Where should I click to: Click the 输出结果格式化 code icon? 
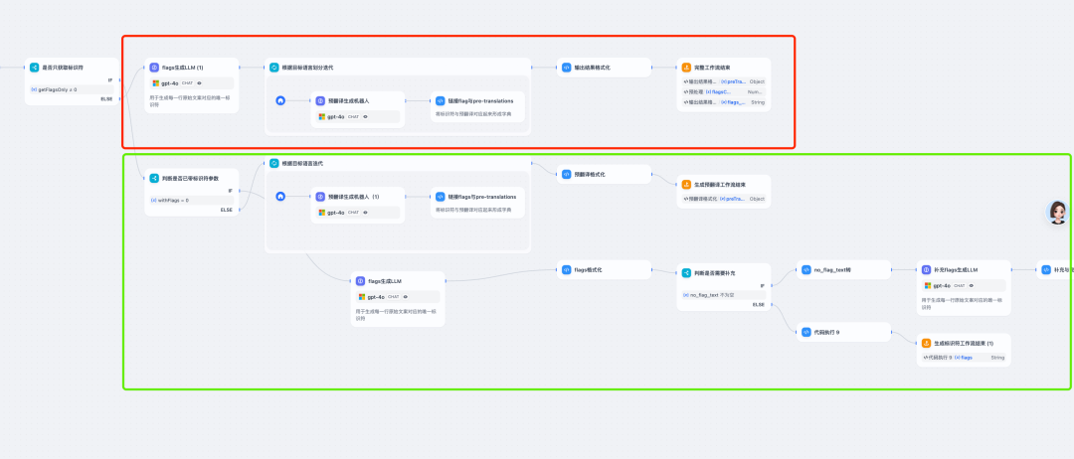566,67
